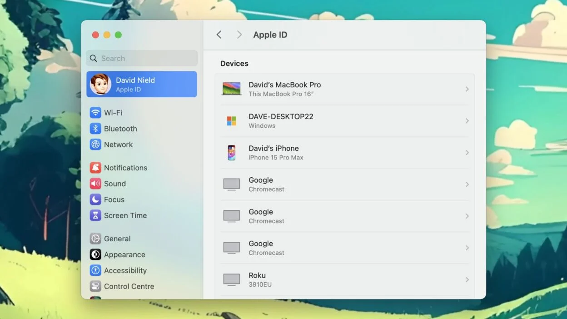This screenshot has height=319, width=567.
Task: Expand Roku 3810EU device chevron
Action: coord(467,279)
